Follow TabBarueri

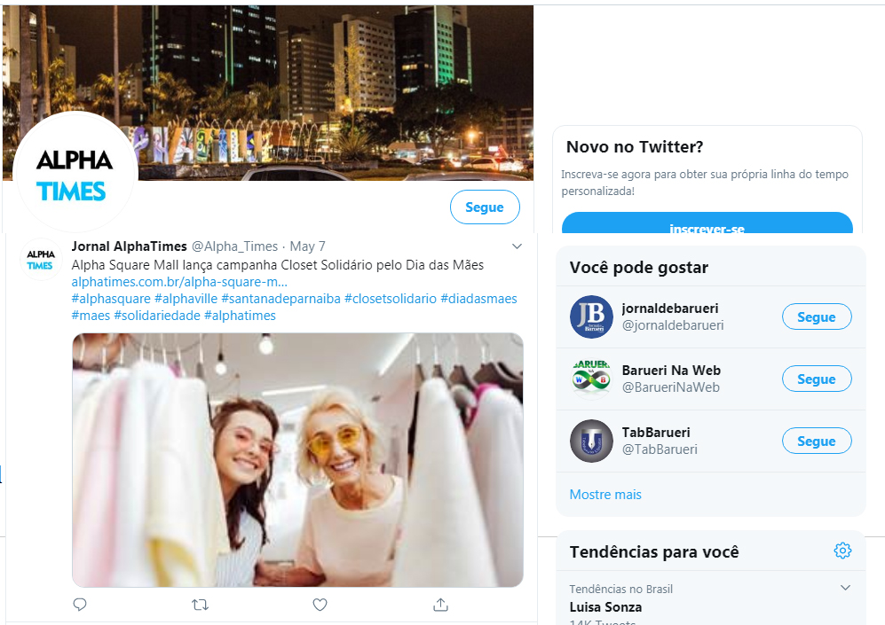tap(816, 441)
